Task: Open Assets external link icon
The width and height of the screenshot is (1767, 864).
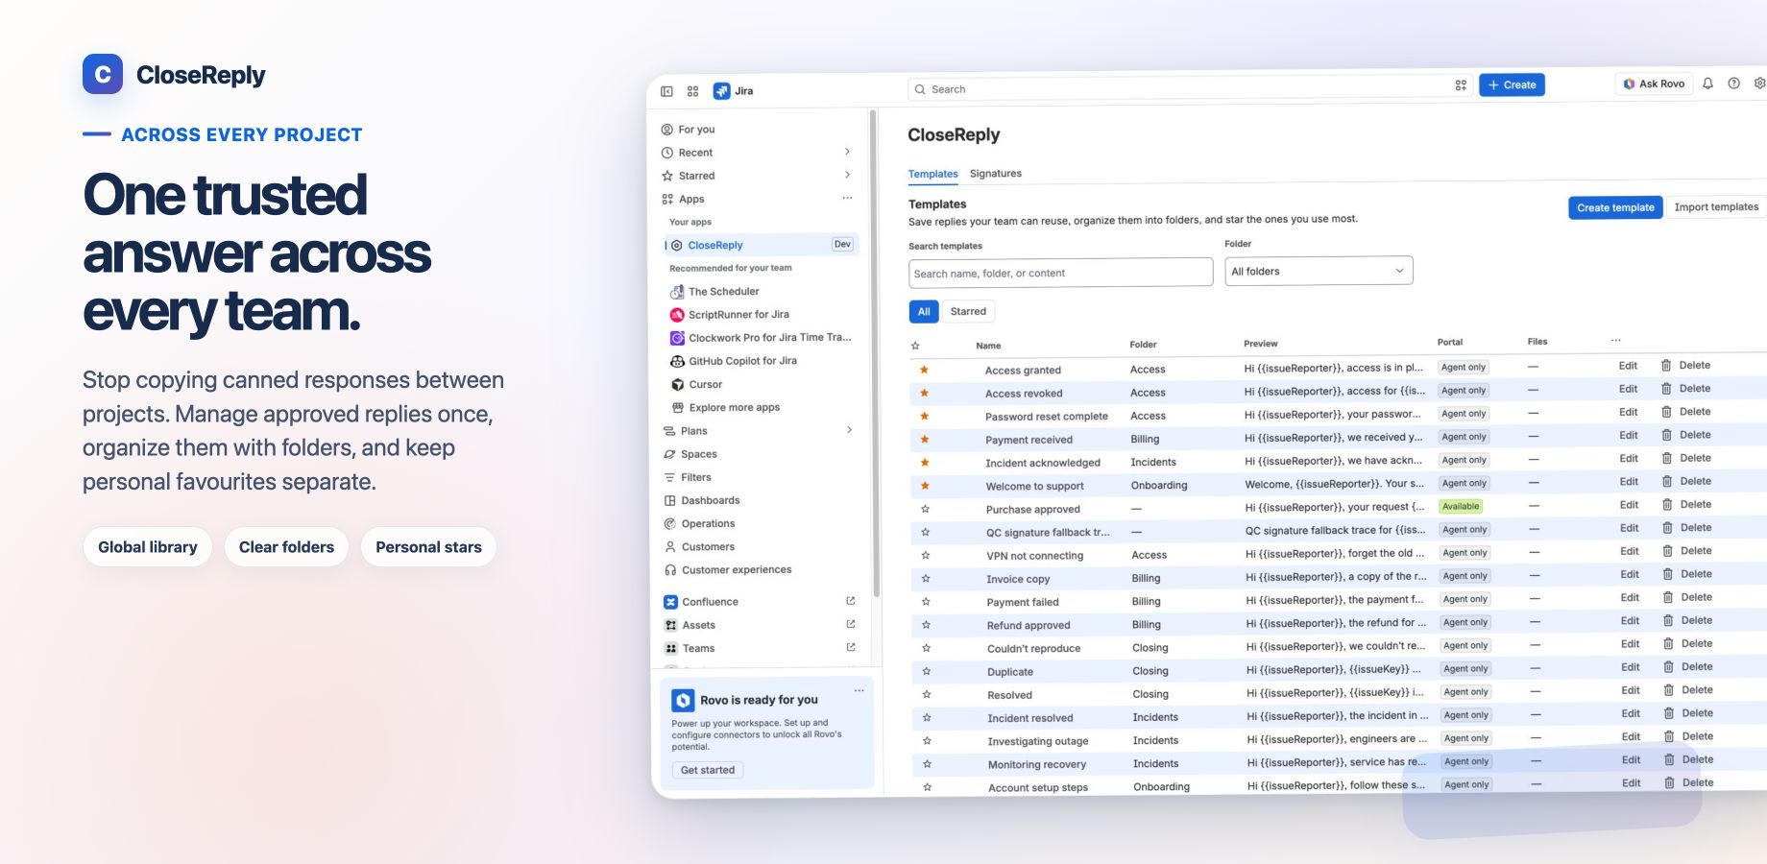Action: pos(850,624)
